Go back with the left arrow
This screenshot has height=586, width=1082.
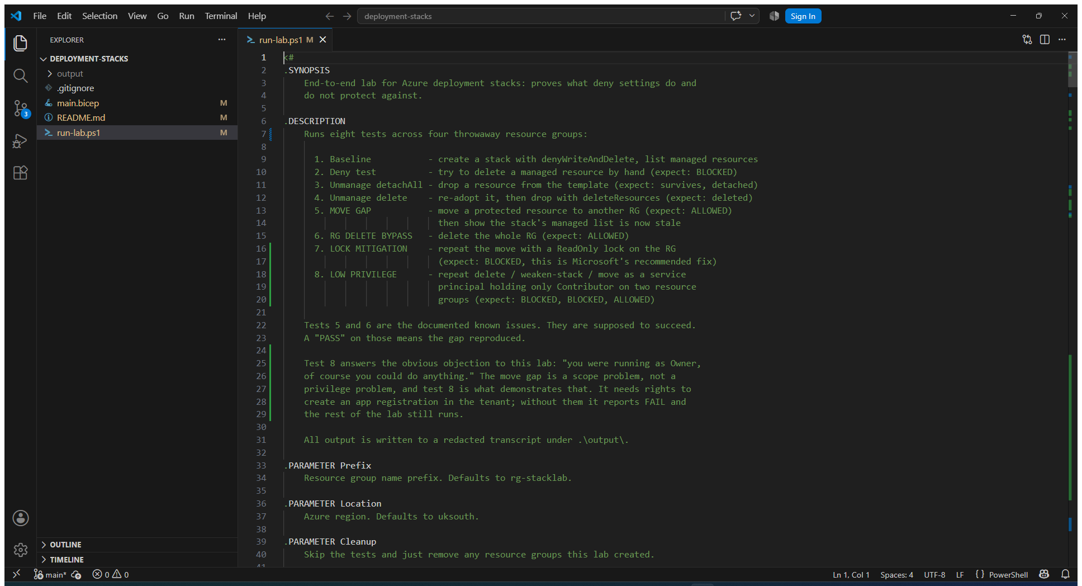coord(330,16)
